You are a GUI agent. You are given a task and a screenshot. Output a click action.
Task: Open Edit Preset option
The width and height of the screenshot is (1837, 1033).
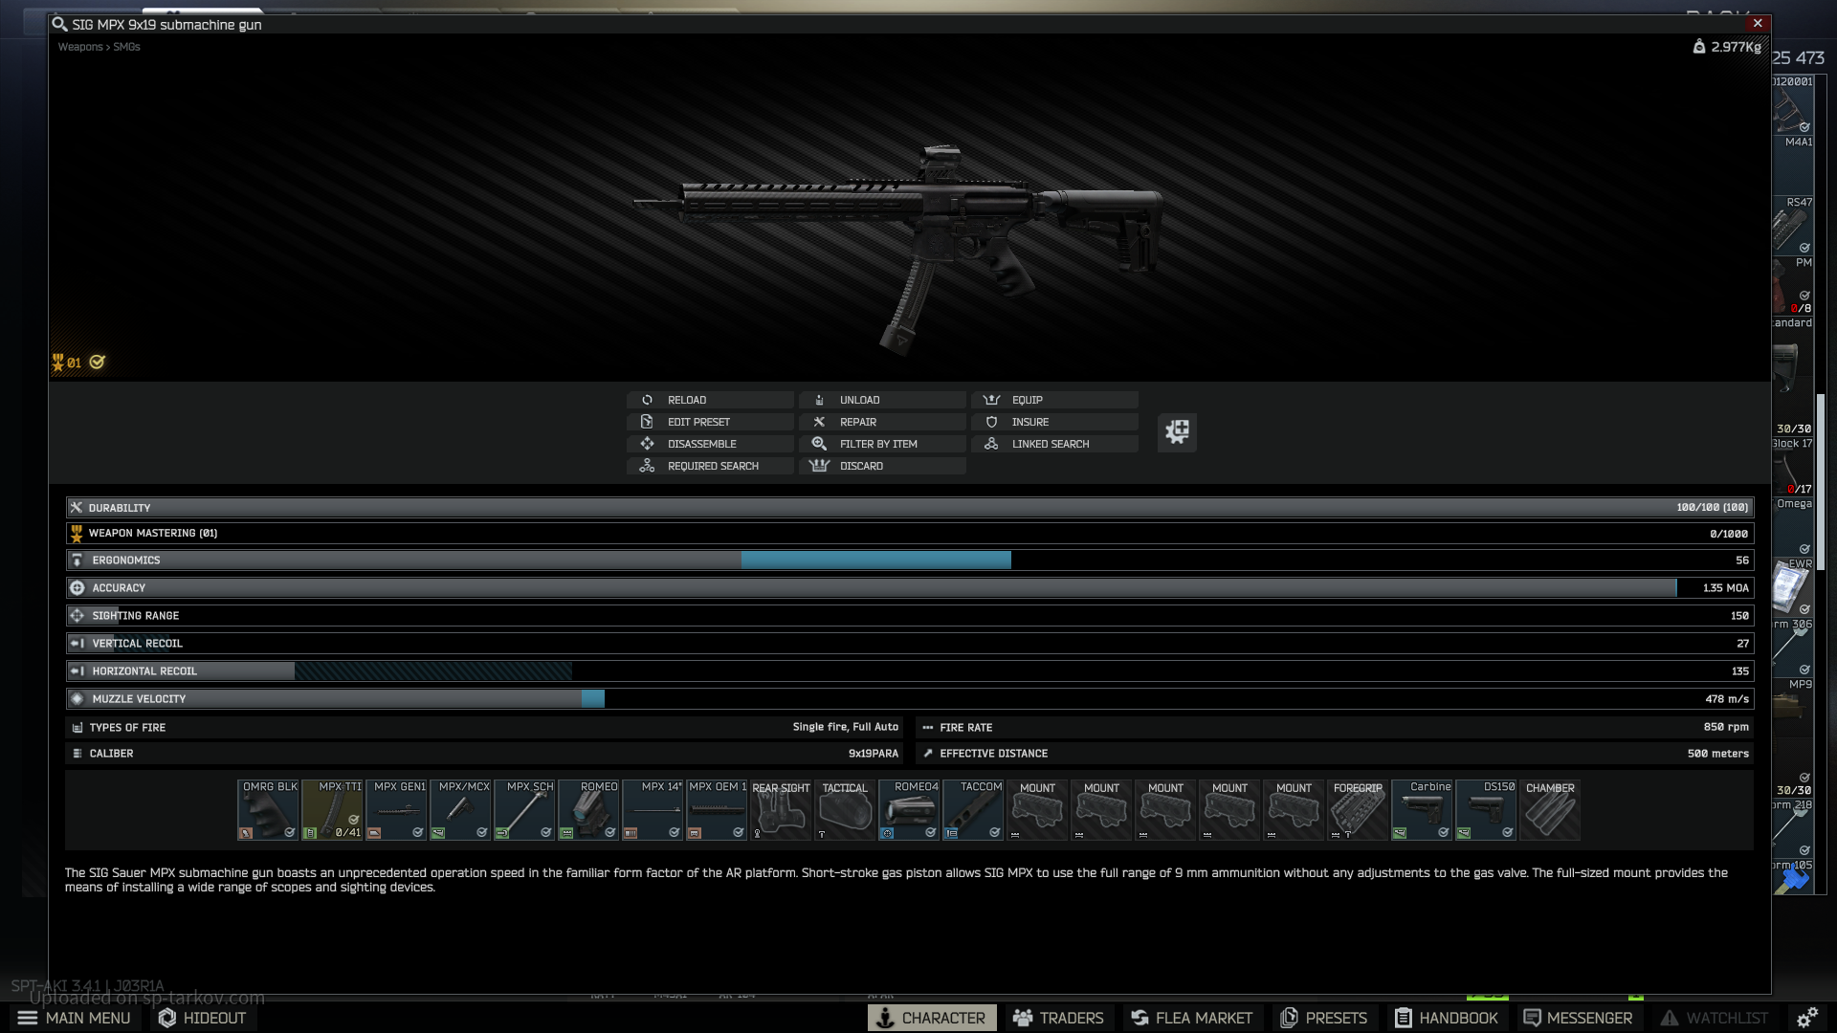click(x=709, y=422)
